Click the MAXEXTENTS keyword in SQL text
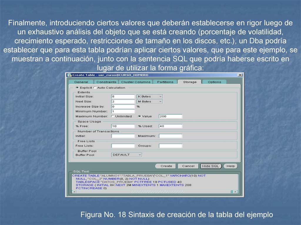 click(172, 185)
